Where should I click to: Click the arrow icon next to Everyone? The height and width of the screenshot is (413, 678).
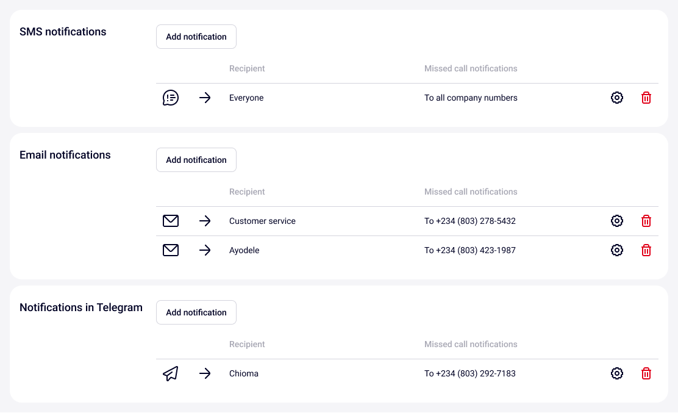point(205,98)
